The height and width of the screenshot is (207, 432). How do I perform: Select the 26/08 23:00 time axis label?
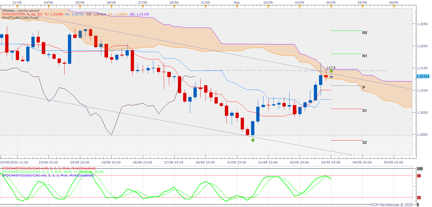[142, 162]
